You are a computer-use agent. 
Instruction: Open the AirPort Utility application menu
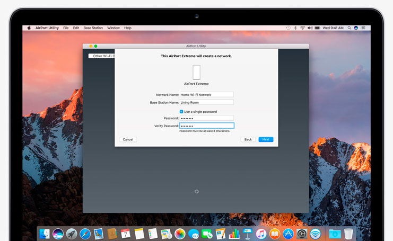pyautogui.click(x=47, y=28)
